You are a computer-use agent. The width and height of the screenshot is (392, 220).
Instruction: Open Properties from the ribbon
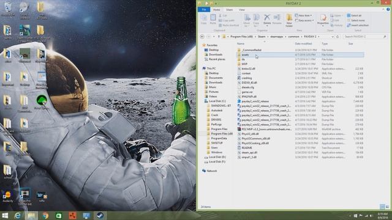click(x=323, y=20)
